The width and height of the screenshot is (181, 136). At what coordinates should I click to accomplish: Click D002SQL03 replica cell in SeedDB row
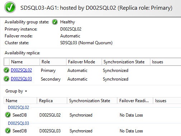pos(50,131)
